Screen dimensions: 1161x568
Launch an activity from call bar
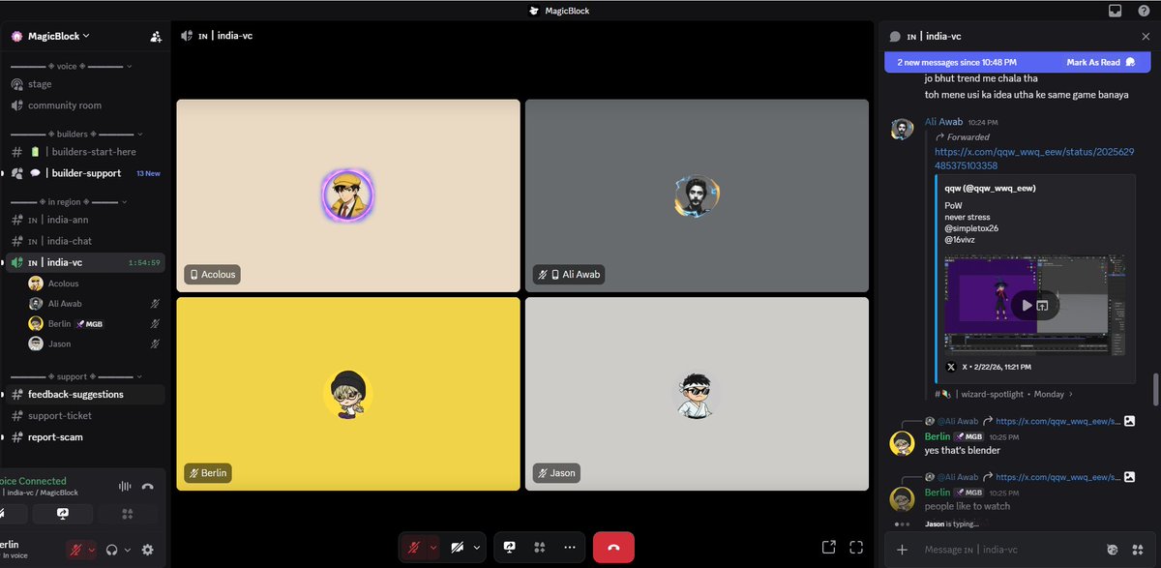(540, 547)
